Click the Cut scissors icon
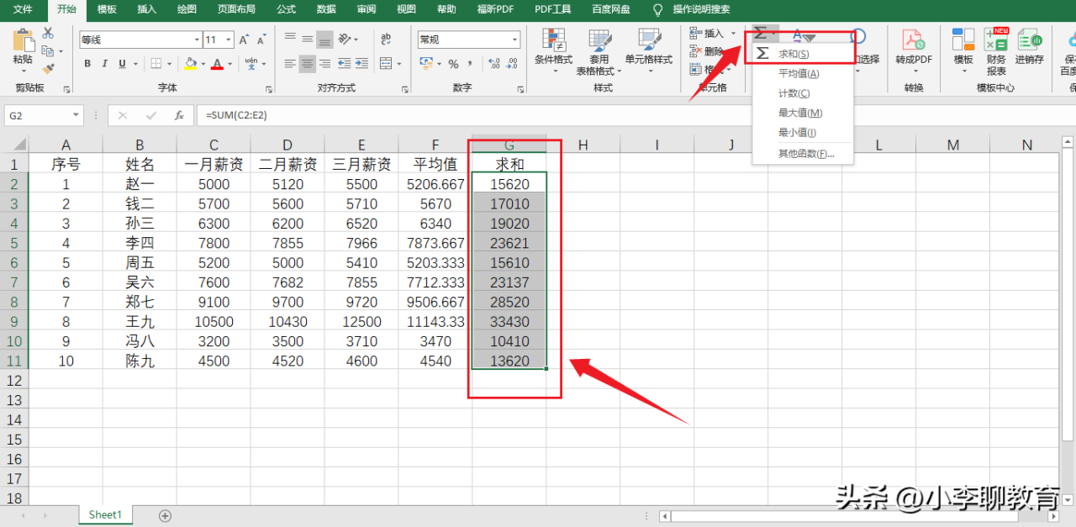The image size is (1076, 527). click(48, 33)
